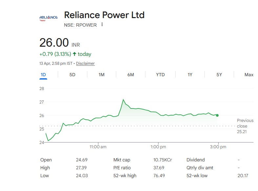View the 1Y chart range
Image resolution: width=258 pixels, height=191 pixels.
tap(190, 75)
